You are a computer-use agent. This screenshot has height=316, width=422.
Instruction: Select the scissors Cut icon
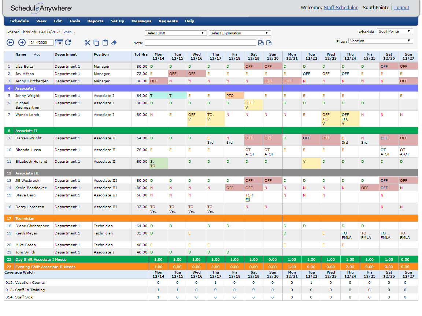point(87,43)
